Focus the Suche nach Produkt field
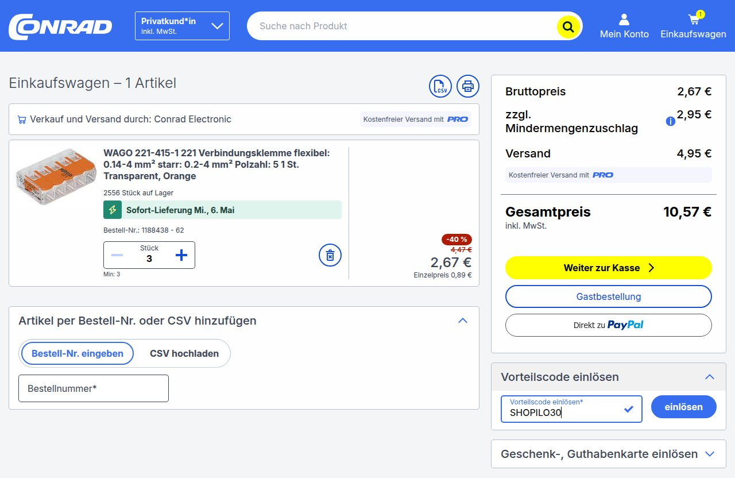Screen dimensions: 735x478 point(402,26)
